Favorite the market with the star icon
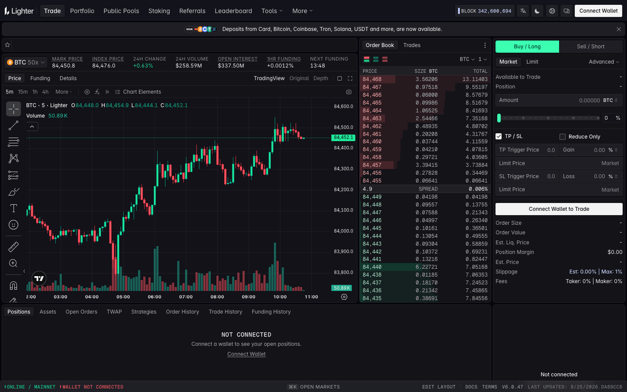This screenshot has width=627, height=392. pos(7,45)
